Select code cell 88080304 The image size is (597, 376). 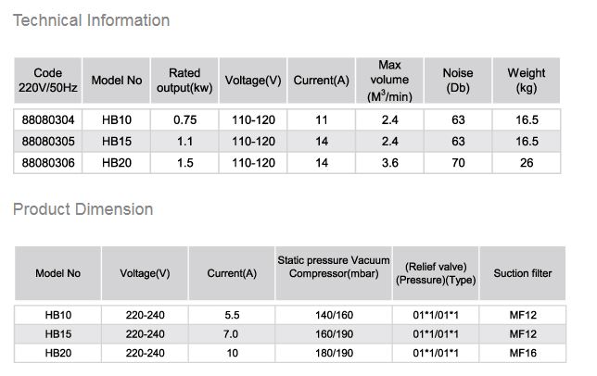[48, 119]
